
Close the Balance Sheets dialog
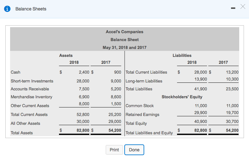pyautogui.click(x=243, y=7)
